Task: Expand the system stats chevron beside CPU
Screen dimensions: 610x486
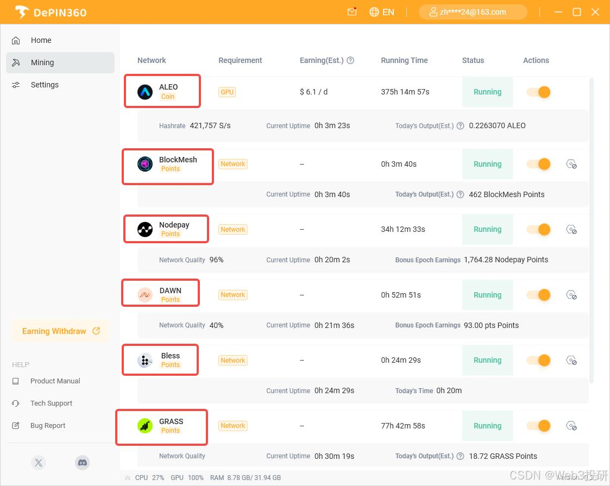Action: [x=128, y=478]
